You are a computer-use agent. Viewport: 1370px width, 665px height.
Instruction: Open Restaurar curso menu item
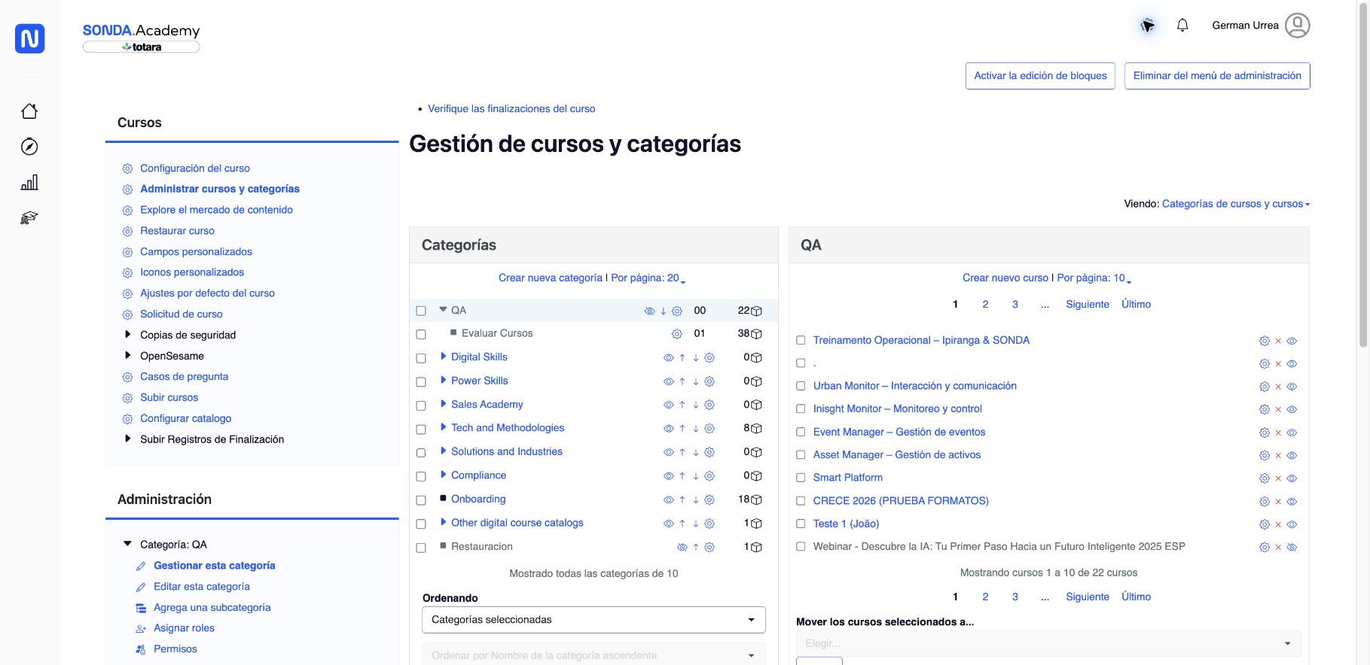177,231
